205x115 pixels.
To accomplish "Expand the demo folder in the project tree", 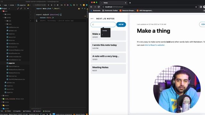I will [x=1, y=96].
